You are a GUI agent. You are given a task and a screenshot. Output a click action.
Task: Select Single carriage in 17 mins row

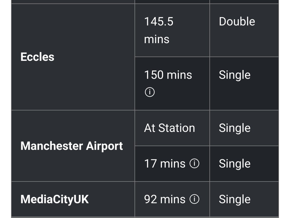(x=234, y=164)
